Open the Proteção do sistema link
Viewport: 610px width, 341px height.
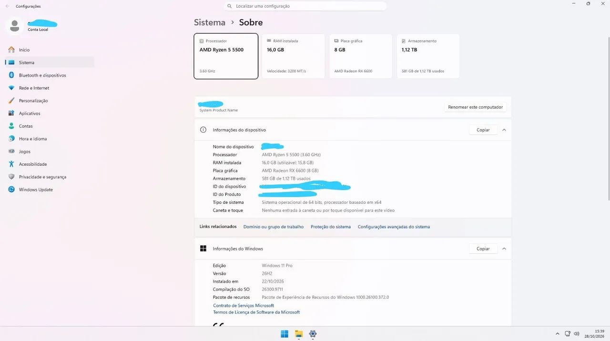click(331, 227)
